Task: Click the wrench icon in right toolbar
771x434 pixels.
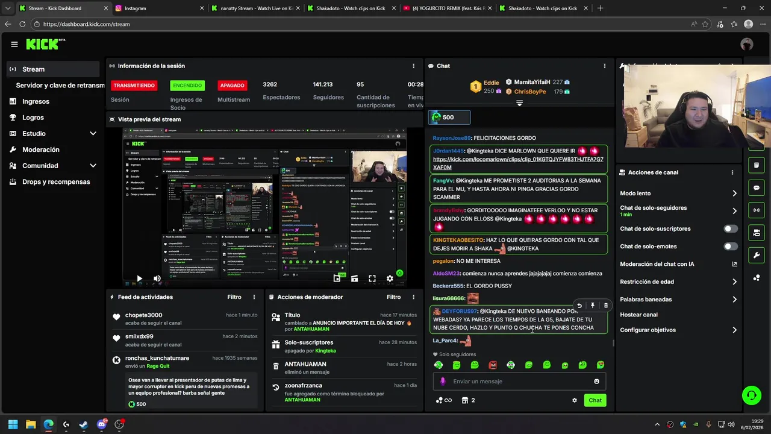Action: 757,256
